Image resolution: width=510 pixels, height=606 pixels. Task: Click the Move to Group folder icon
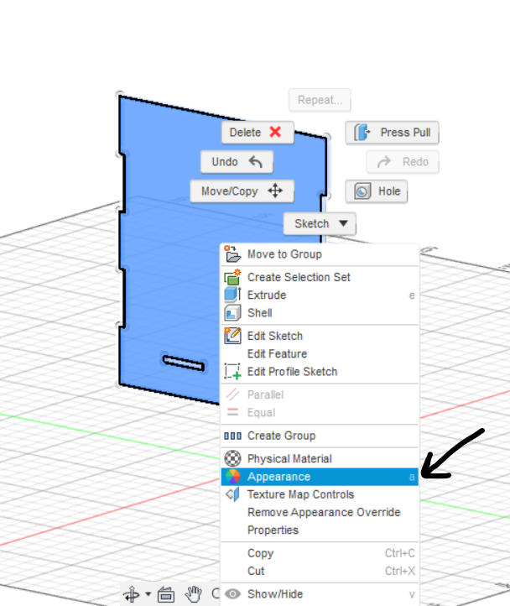coord(232,254)
